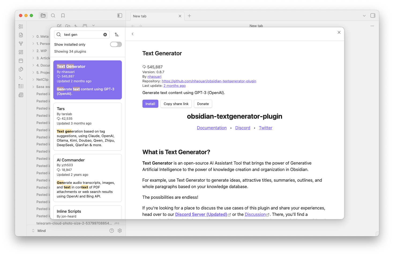The width and height of the screenshot is (394, 256).
Task: Open the Discord link under the plugin title
Action: coord(243,128)
